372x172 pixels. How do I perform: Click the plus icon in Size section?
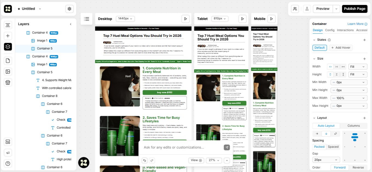(364, 59)
